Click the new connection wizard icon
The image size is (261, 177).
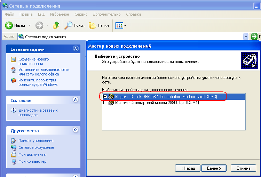(14, 59)
